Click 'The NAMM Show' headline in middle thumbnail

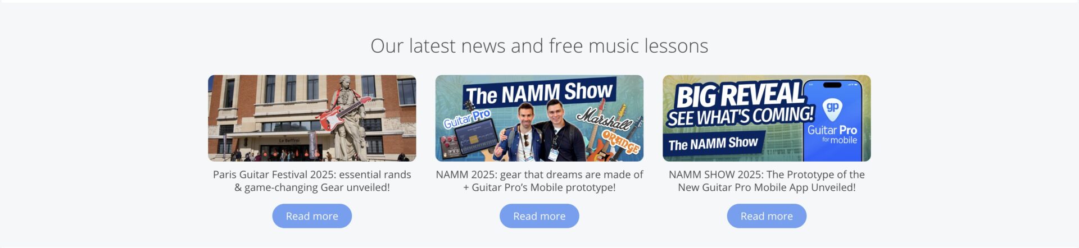[x=539, y=93]
